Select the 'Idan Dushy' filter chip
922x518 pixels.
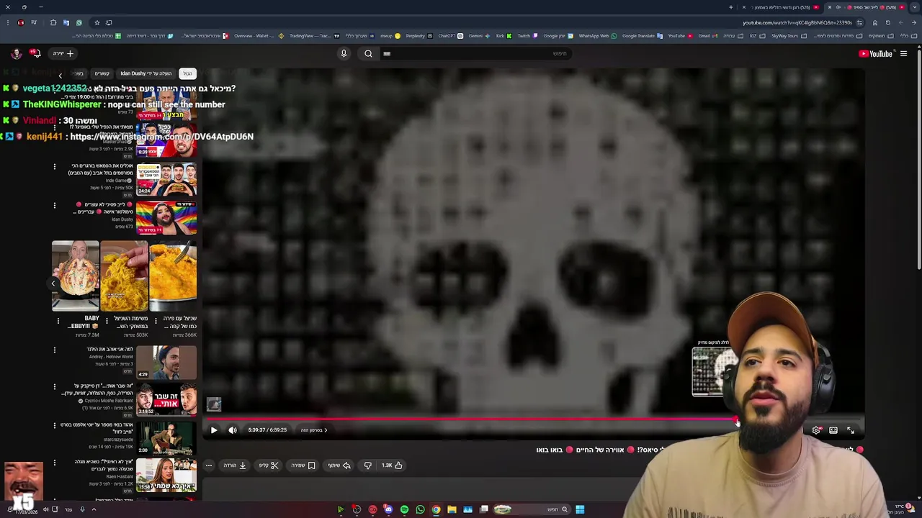point(146,73)
